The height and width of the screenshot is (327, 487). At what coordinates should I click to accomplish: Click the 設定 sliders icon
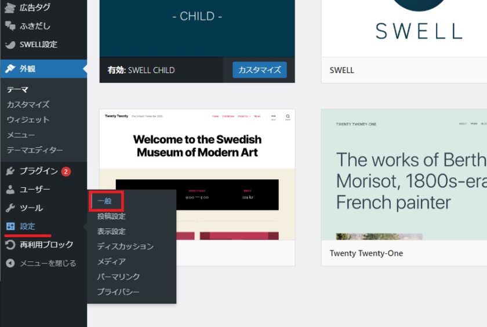click(10, 226)
